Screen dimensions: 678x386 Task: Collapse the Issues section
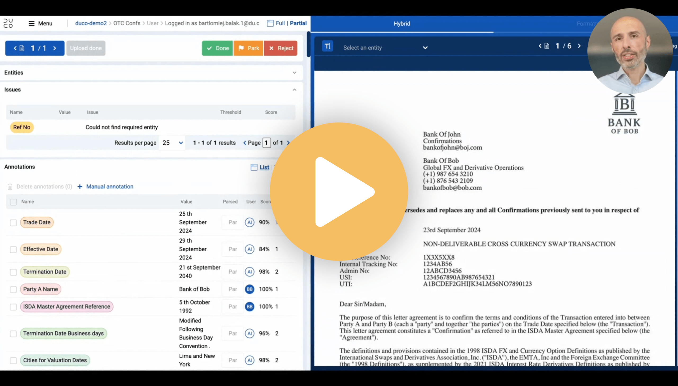tap(294, 90)
